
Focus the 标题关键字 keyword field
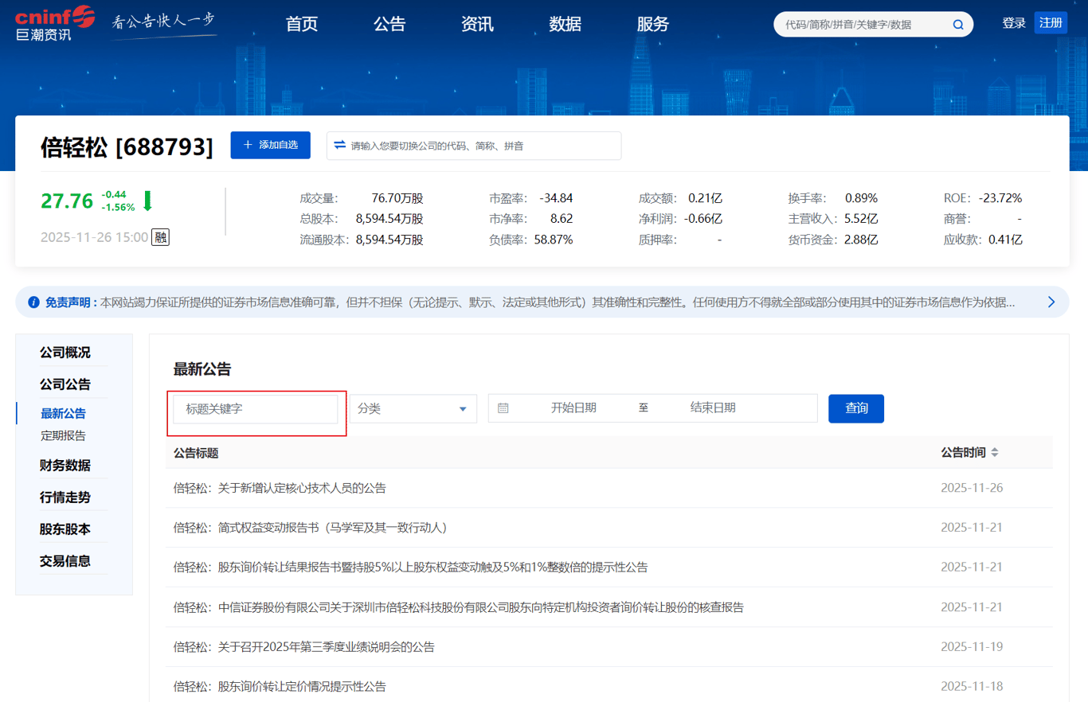256,409
